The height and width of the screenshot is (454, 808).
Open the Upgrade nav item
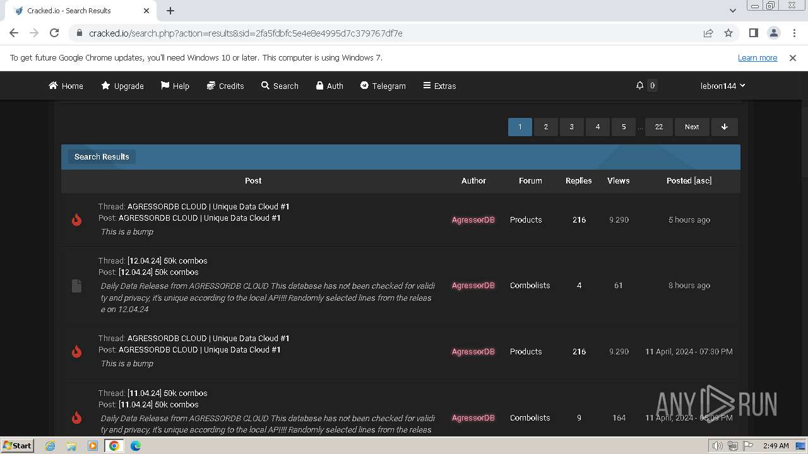(122, 86)
